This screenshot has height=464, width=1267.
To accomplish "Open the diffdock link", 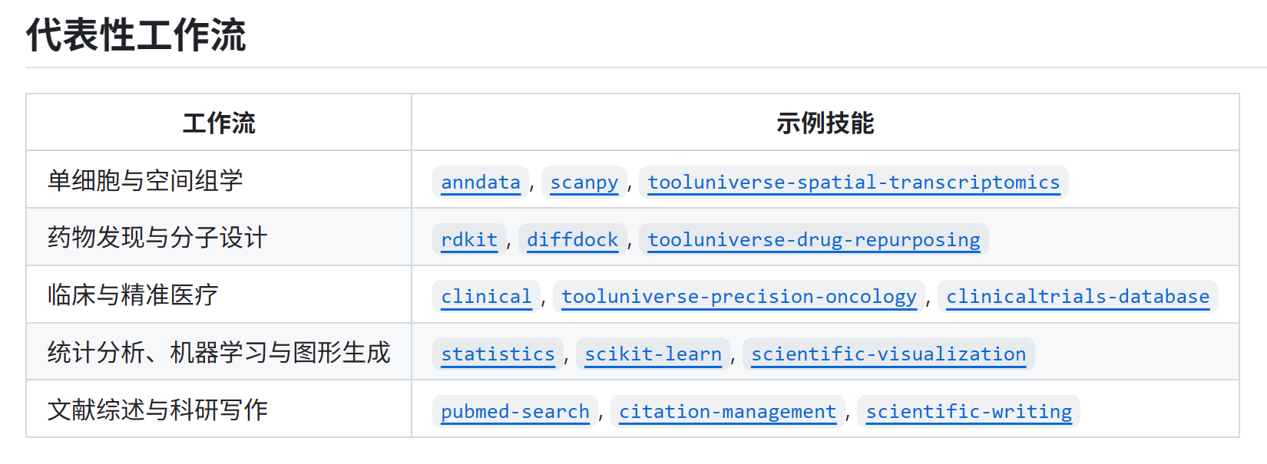I will pyautogui.click(x=572, y=240).
